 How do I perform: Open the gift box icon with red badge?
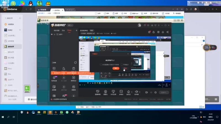pyautogui.click(x=149, y=32)
